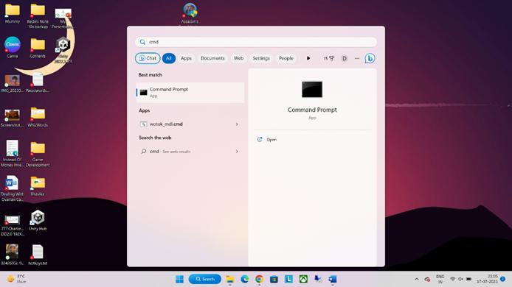The image size is (512, 287).
Task: Open Xbox app from taskbar
Action: (303, 279)
